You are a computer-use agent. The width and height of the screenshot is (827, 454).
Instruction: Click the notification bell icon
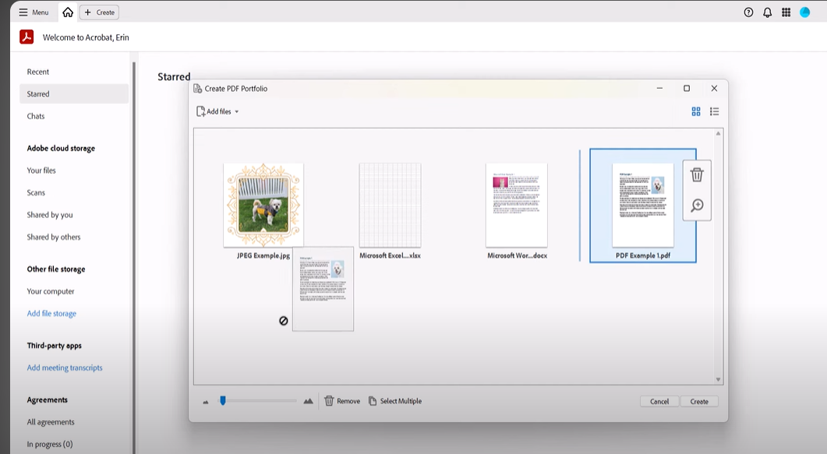767,12
